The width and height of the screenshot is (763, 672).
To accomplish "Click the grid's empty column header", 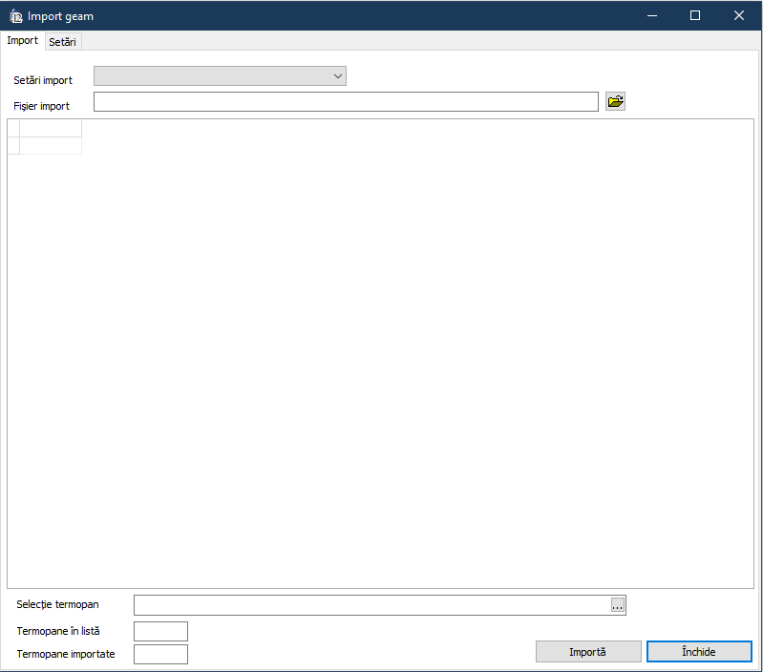I will (51, 129).
